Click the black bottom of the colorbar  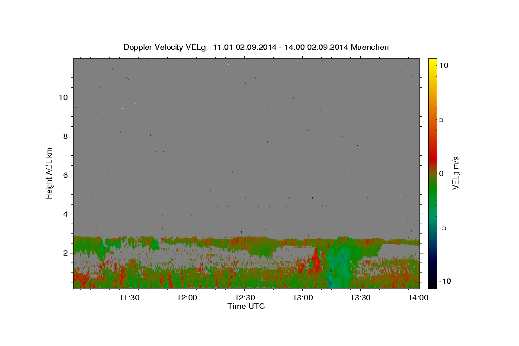(432, 285)
